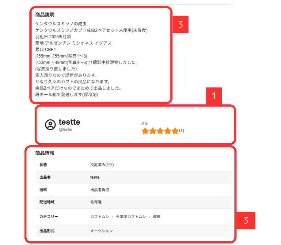Open seller name testte heading
281x245 pixels.
coord(69,122)
